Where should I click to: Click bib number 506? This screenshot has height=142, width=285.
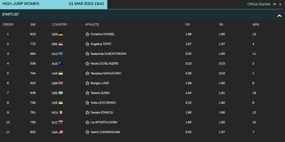pyautogui.click(x=33, y=64)
